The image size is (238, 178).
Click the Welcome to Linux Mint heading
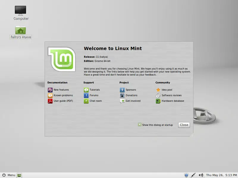click(x=113, y=48)
